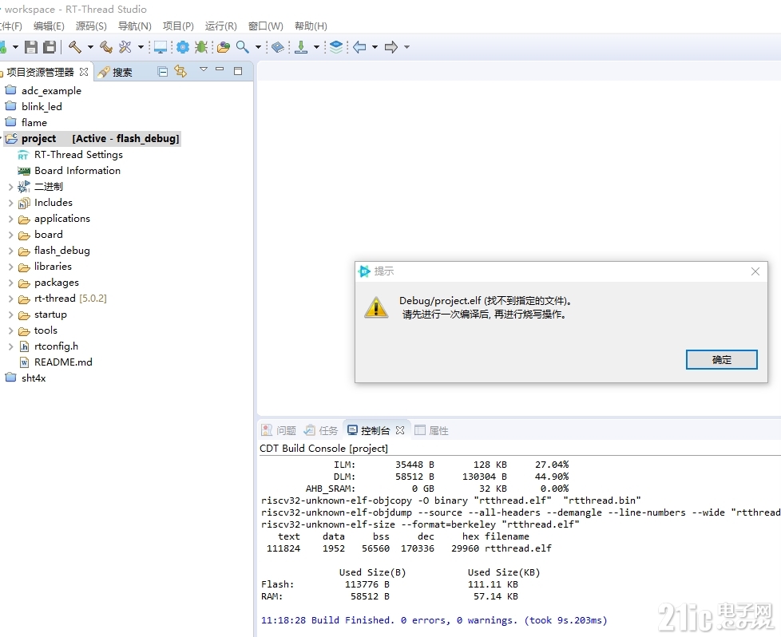Open the forward-navigation history dropdown
Screen dimensions: 781x637
[x=406, y=47]
